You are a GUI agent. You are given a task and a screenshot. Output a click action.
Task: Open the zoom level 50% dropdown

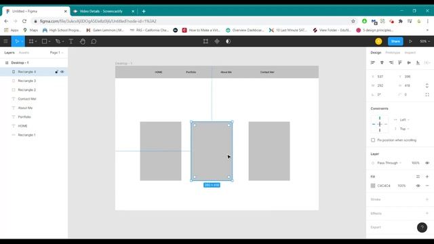(x=425, y=41)
